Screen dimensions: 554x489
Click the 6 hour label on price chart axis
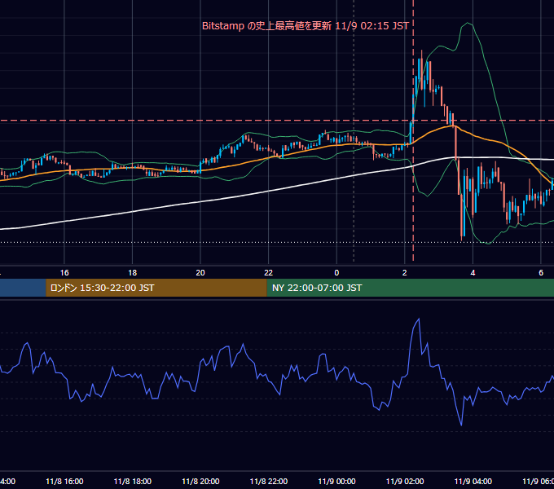(x=541, y=272)
